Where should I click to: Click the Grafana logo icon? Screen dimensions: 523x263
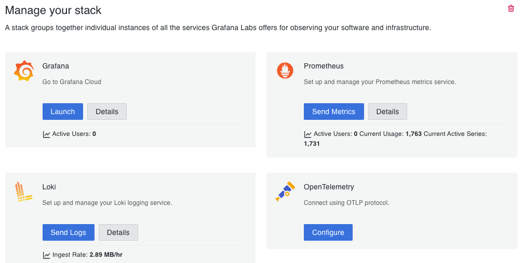[23, 71]
